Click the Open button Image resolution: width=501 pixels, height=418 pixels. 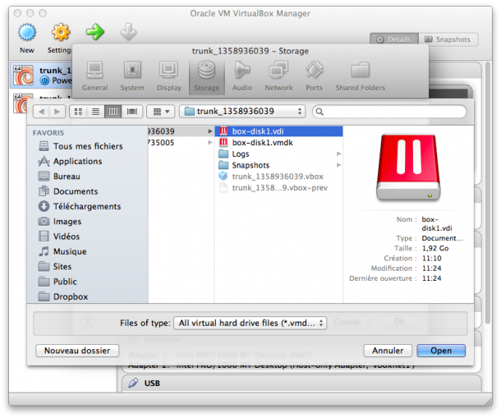point(441,351)
